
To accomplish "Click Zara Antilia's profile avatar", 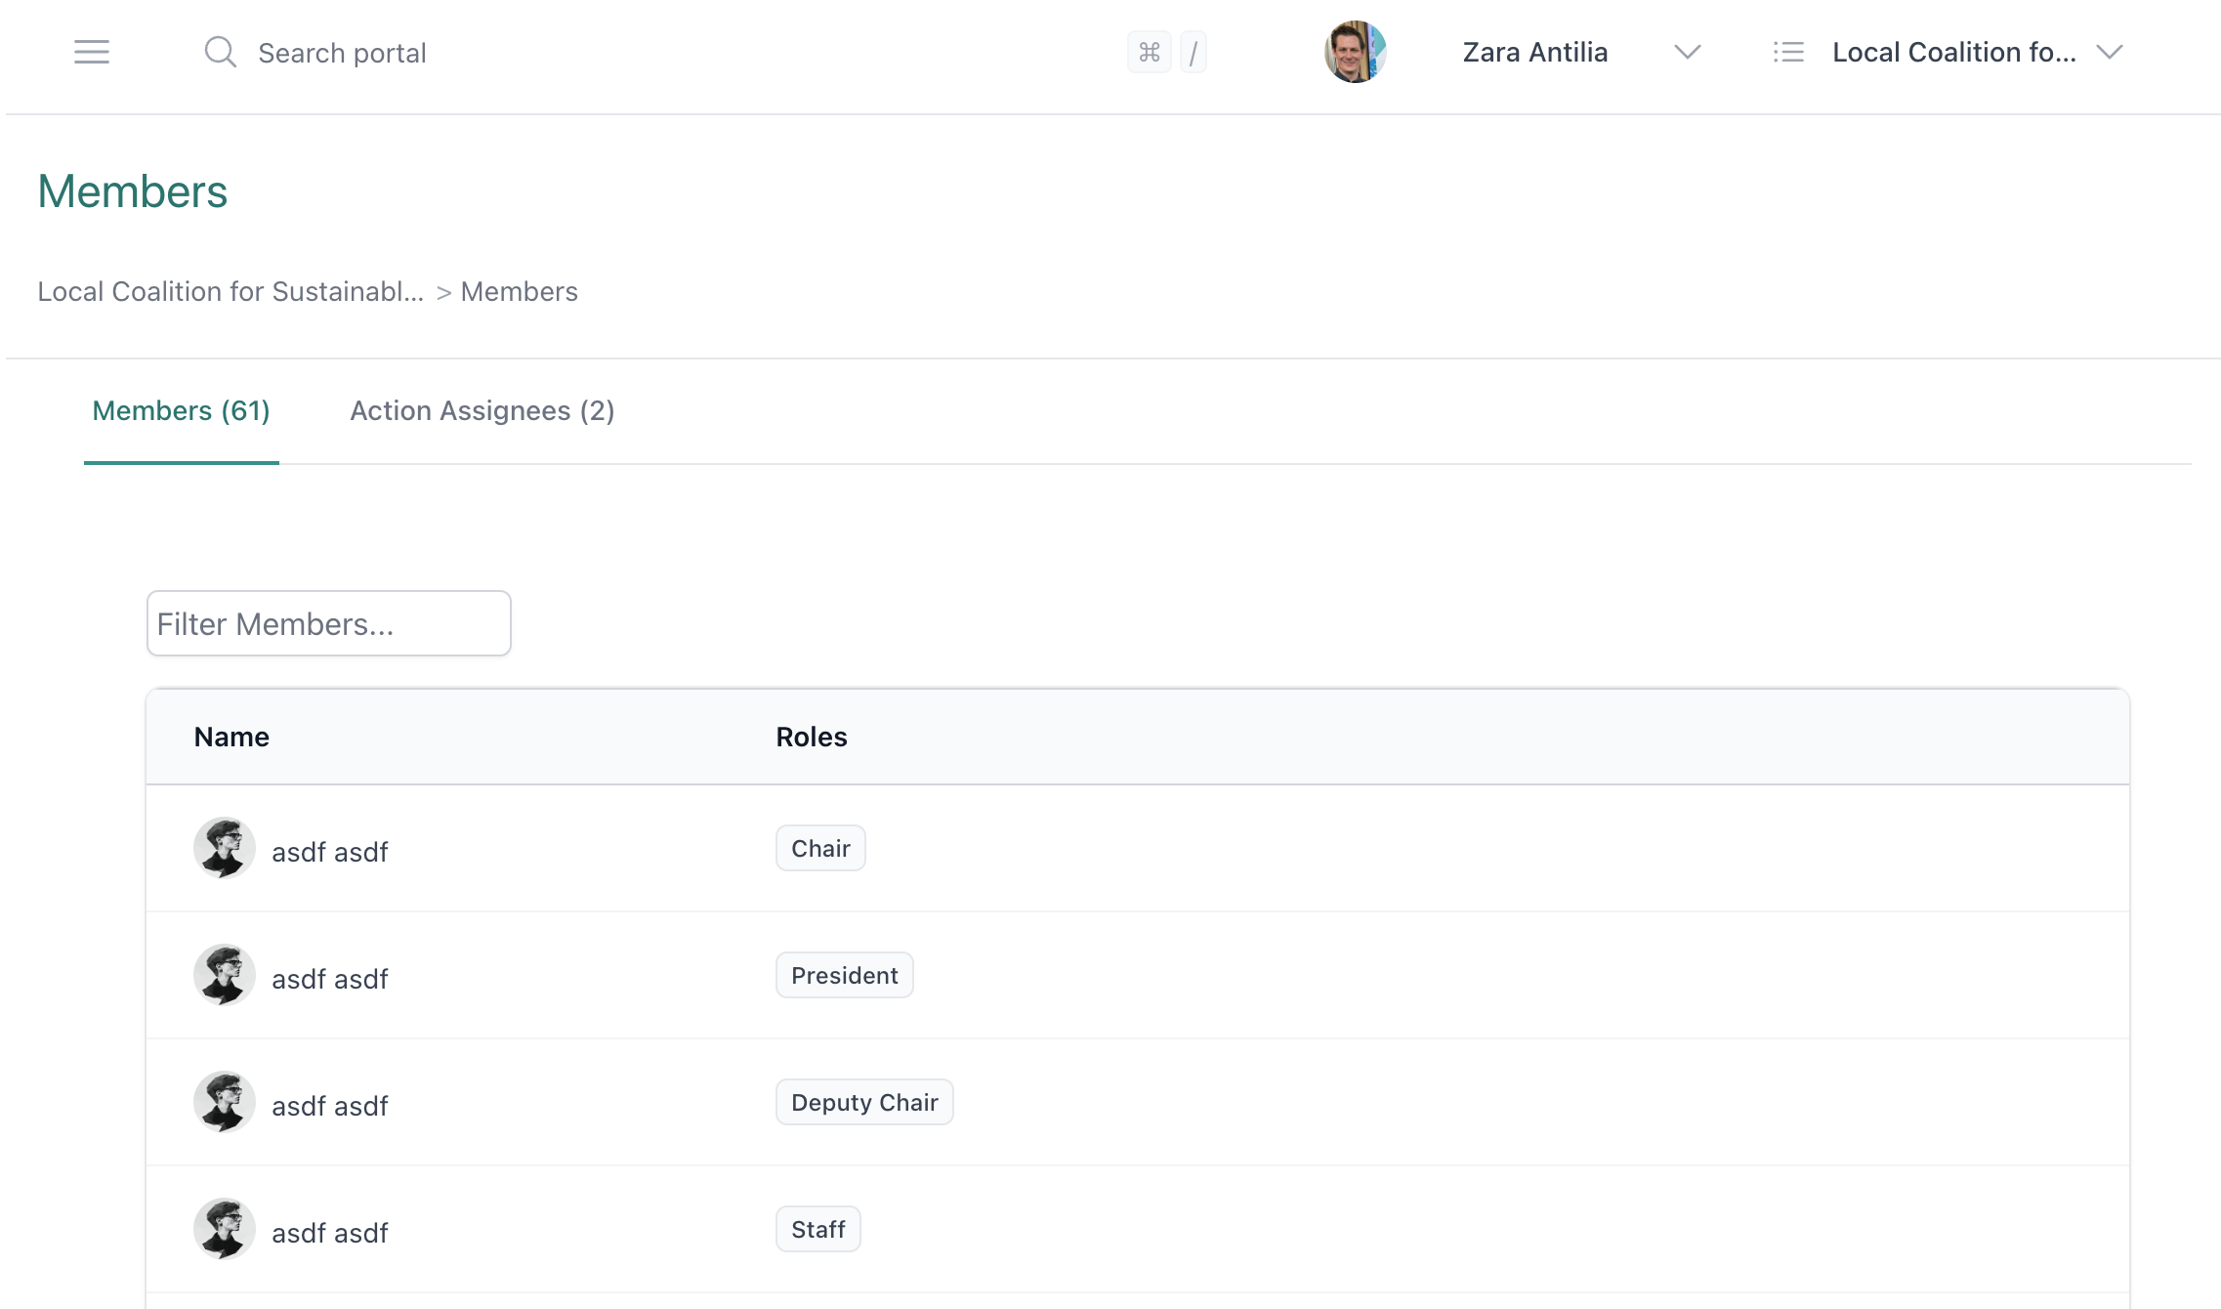I will click(x=1354, y=52).
